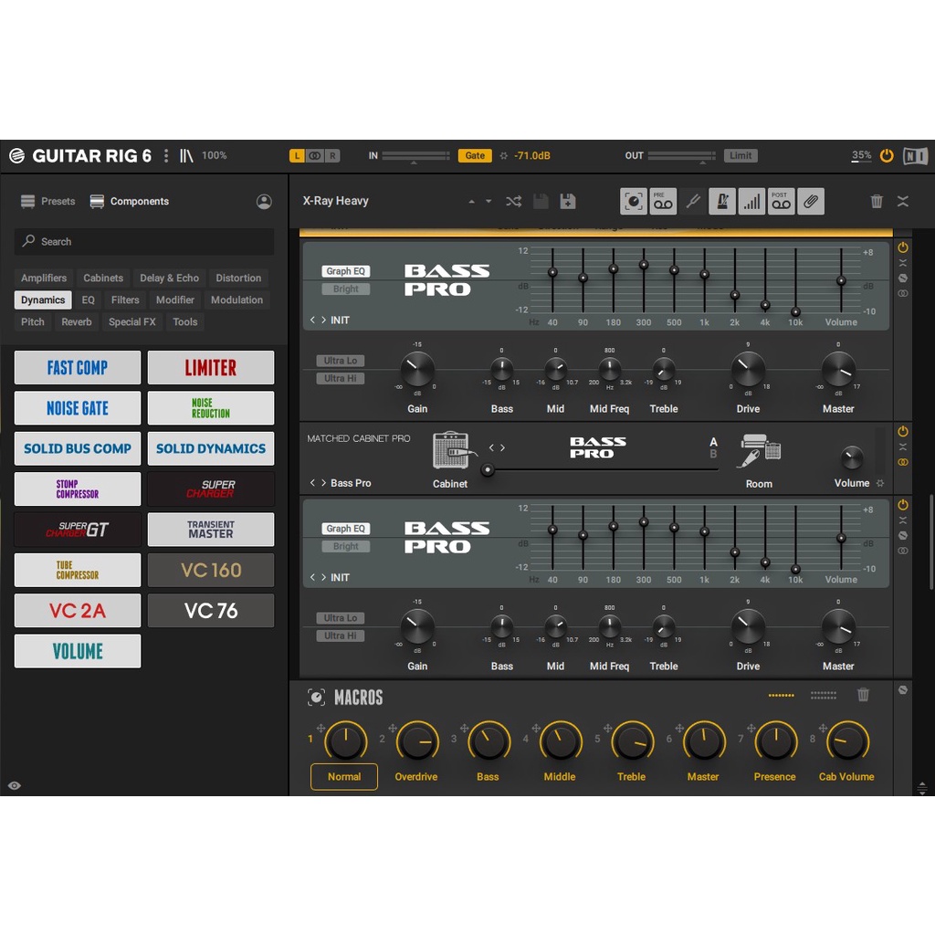Screen dimensions: 935x935
Task: Add the Fast Comp component
Action: click(x=78, y=367)
